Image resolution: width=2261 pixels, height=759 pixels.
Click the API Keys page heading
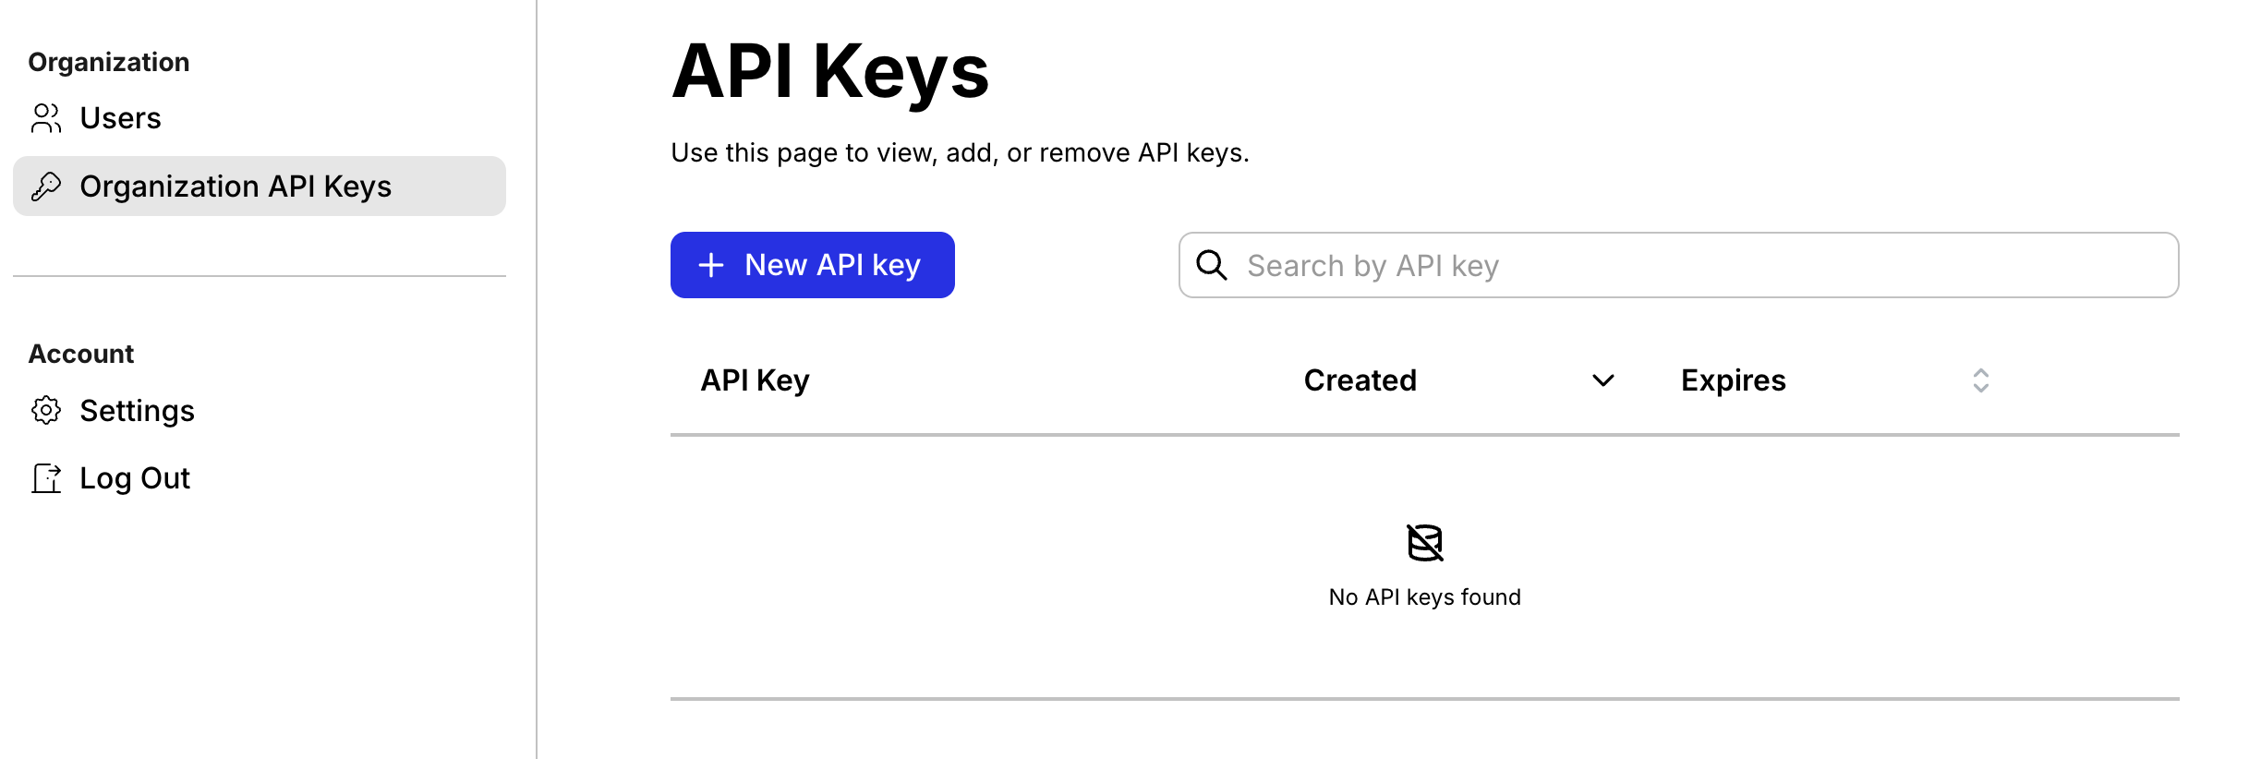click(829, 71)
